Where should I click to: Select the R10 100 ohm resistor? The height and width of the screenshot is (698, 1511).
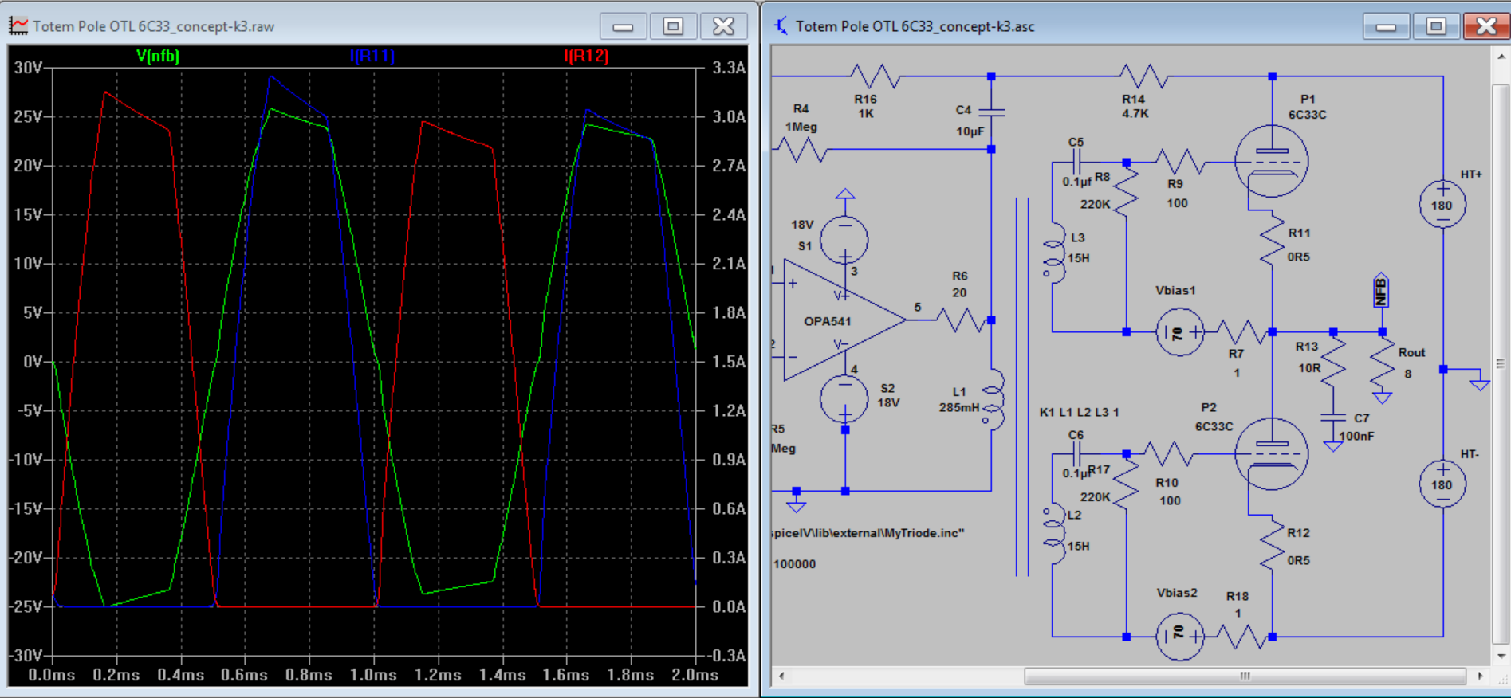click(1168, 454)
